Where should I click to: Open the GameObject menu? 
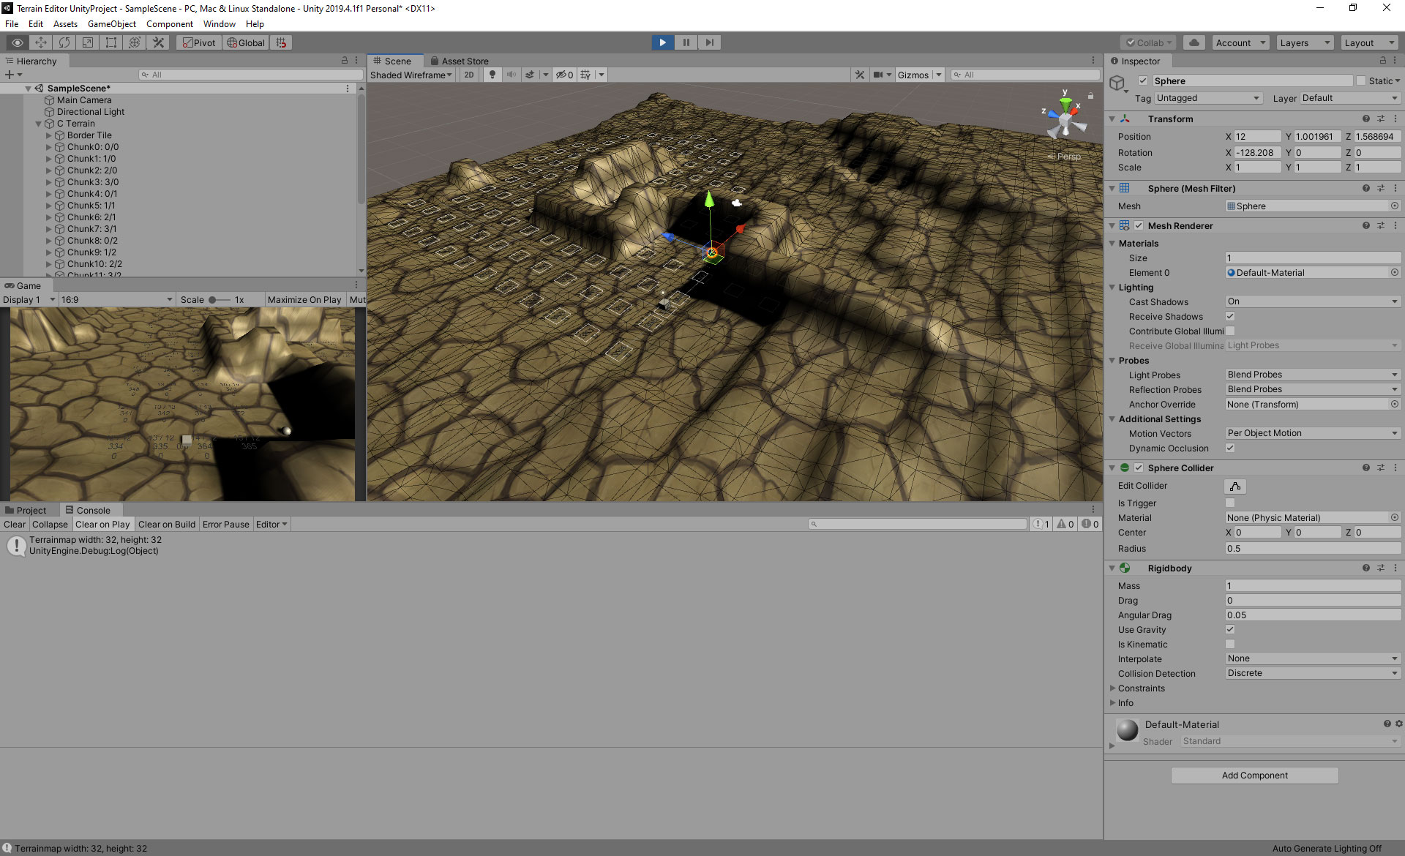click(x=112, y=24)
